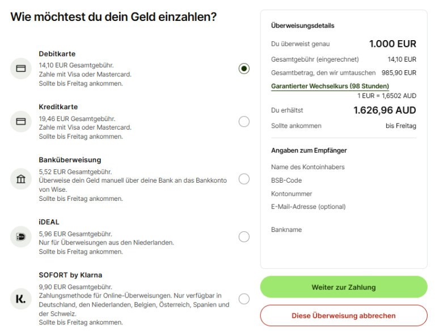This screenshot has width=435, height=331.
Task: Click the Banküberweisung heading text
Action: (x=70, y=160)
